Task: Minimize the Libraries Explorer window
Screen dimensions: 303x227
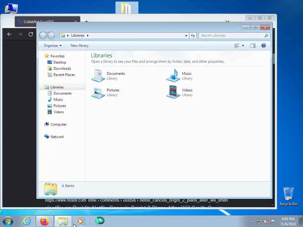Action: (x=246, y=27)
